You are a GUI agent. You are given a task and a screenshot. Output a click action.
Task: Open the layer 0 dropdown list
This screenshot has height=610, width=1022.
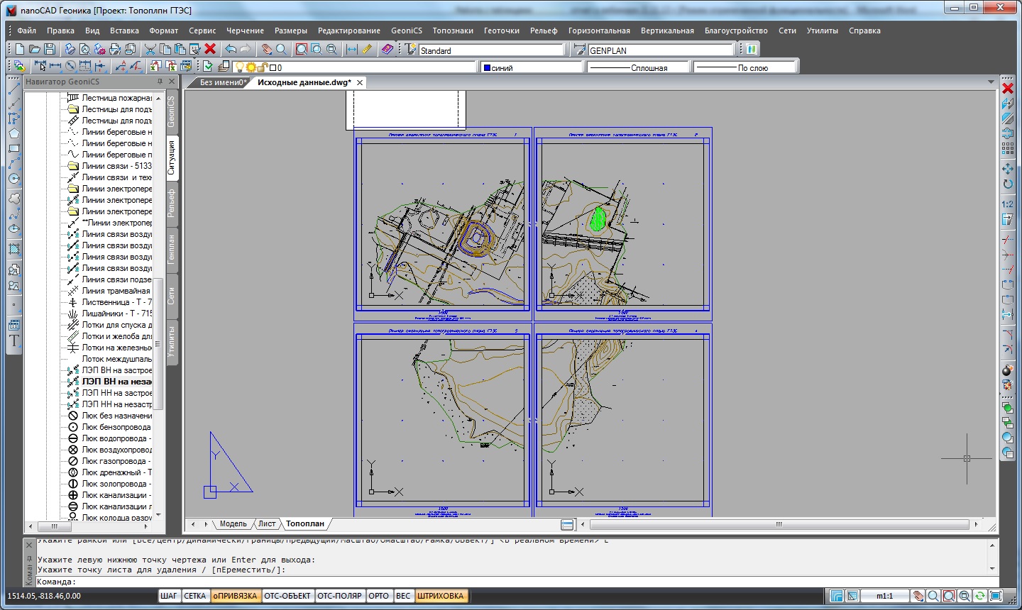pos(355,67)
